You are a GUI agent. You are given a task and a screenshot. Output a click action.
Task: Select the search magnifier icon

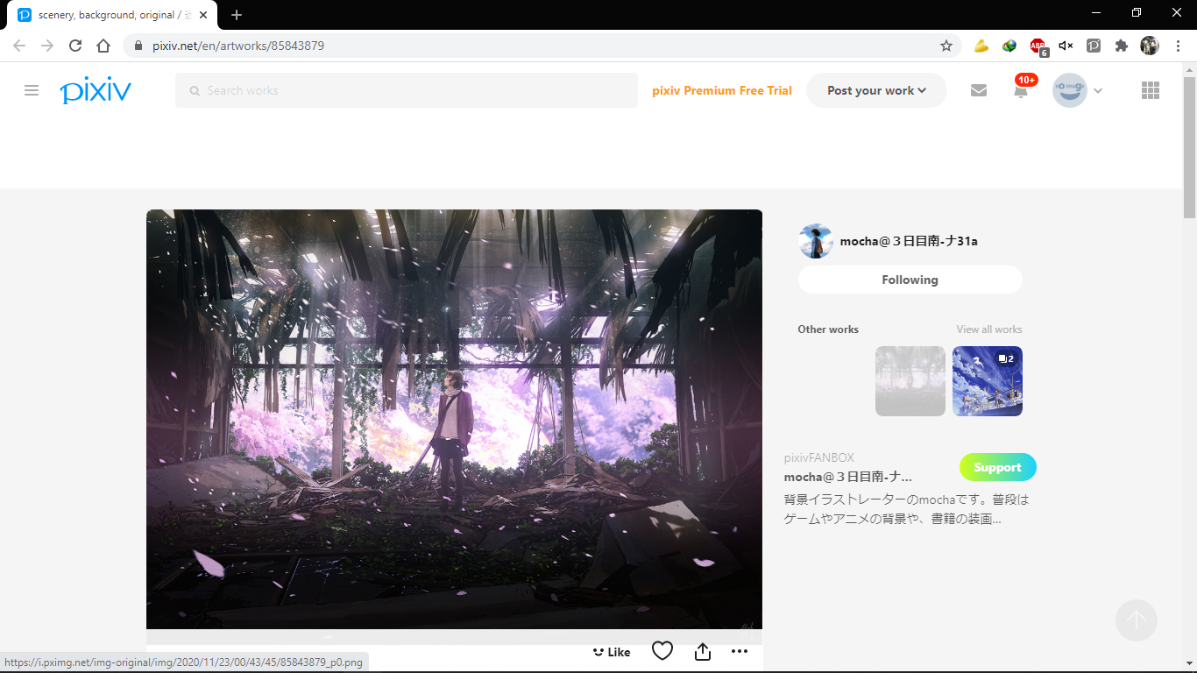[194, 90]
